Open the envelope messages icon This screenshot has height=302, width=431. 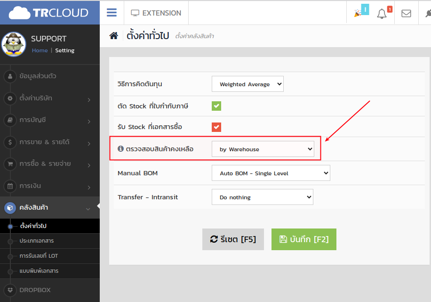[406, 13]
